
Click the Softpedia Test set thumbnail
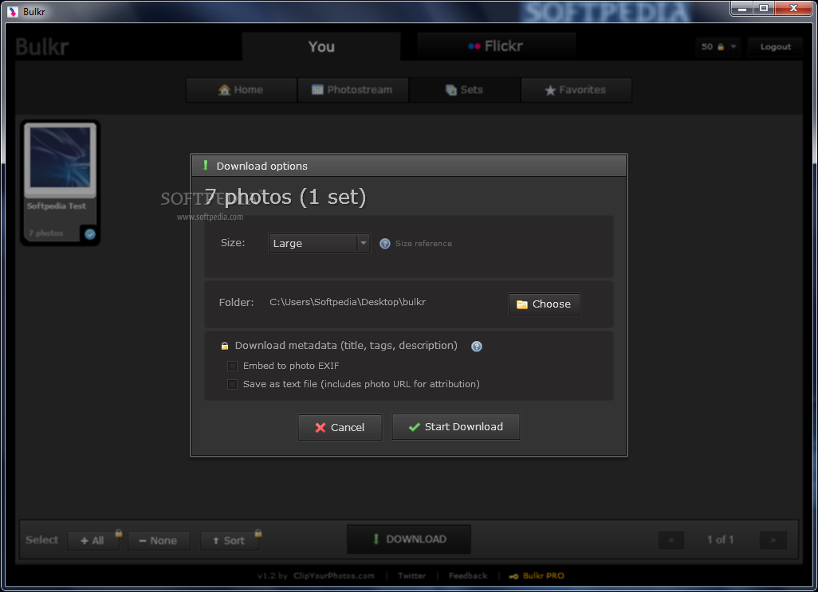[x=60, y=159]
